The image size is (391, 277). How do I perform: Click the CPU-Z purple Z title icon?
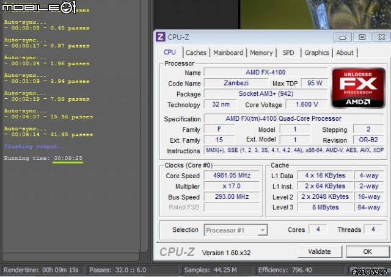(160, 37)
